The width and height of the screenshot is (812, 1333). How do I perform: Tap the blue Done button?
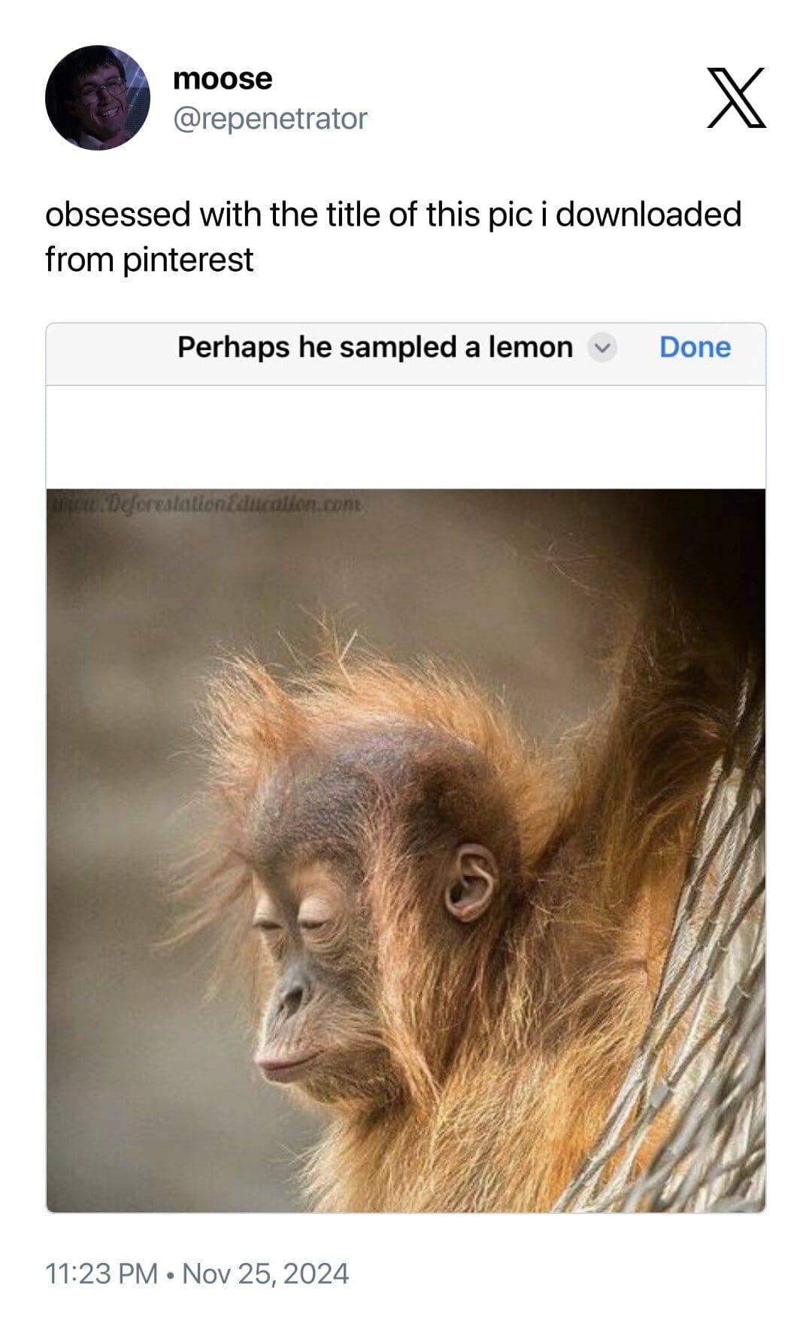695,347
